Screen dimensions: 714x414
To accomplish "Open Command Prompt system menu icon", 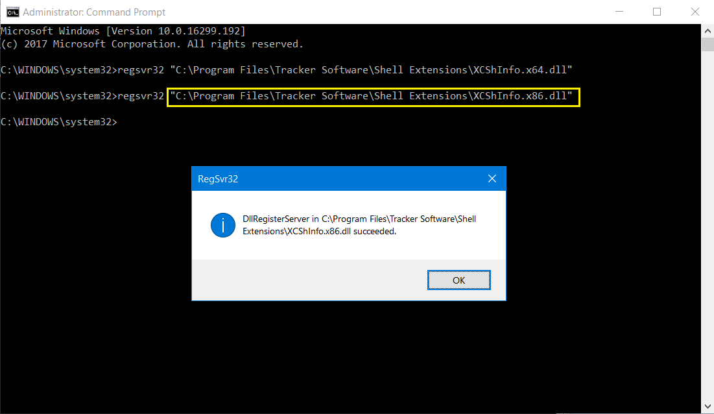I will [12, 12].
